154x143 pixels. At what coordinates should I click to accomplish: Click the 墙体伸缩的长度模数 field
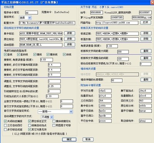coord(117,81)
